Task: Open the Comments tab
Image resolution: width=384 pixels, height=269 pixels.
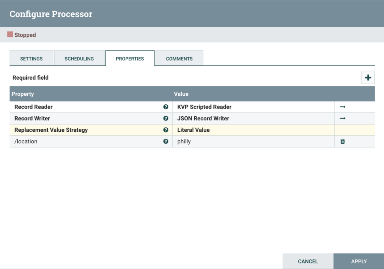Action: tap(179, 59)
